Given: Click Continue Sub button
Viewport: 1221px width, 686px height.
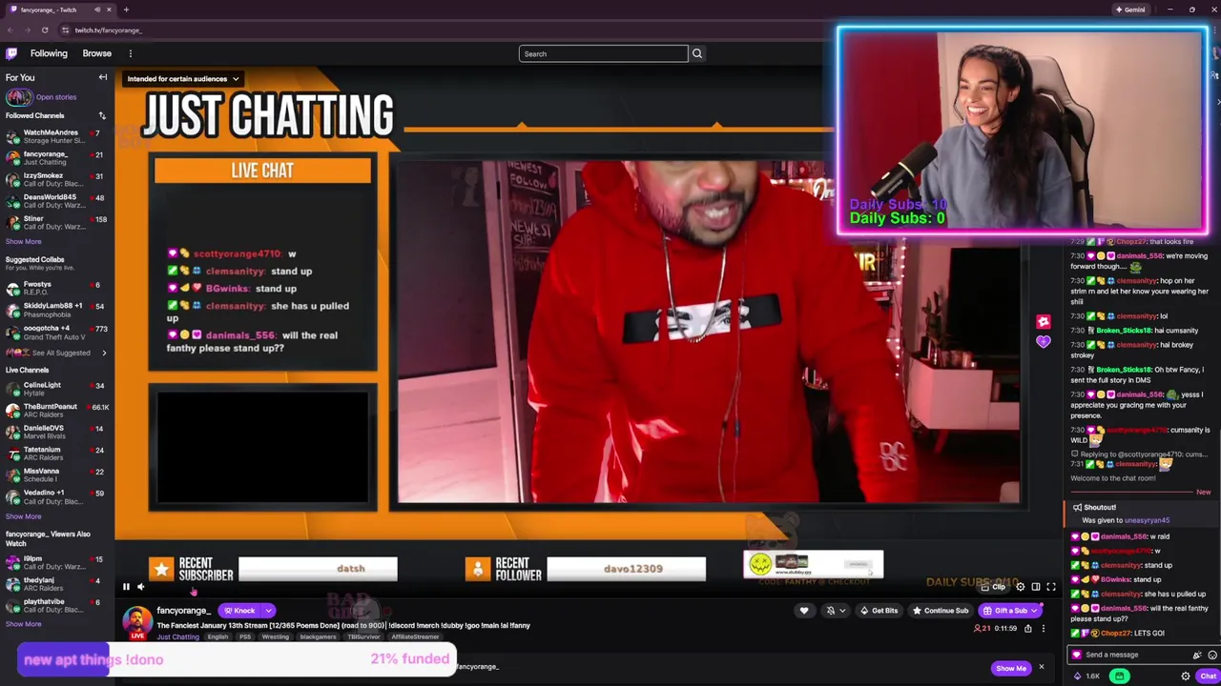Looking at the screenshot, I should (x=940, y=611).
